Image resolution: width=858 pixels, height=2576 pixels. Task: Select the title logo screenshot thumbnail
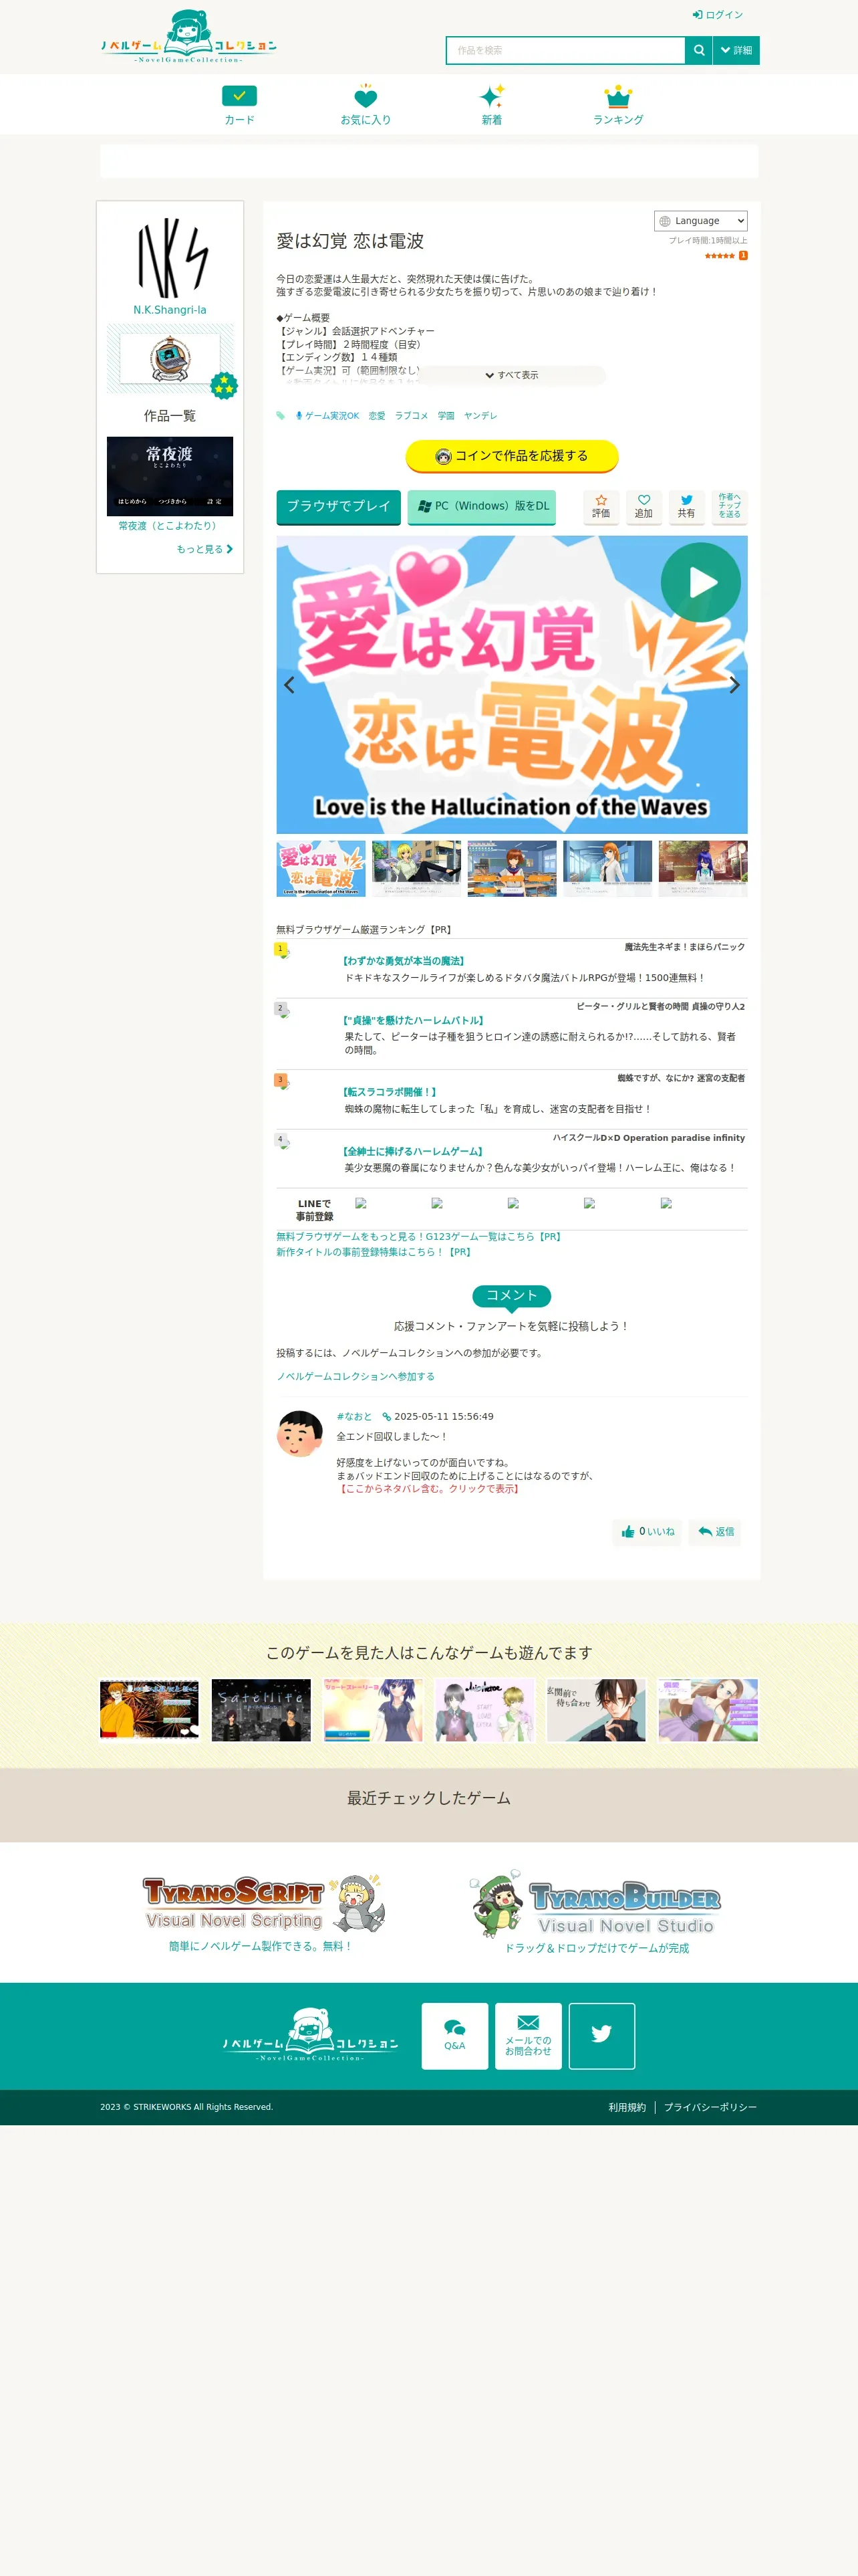click(x=321, y=869)
